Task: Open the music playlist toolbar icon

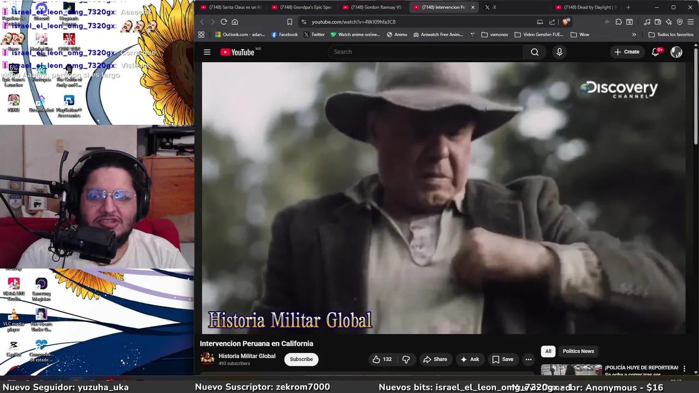Action: coord(647,22)
